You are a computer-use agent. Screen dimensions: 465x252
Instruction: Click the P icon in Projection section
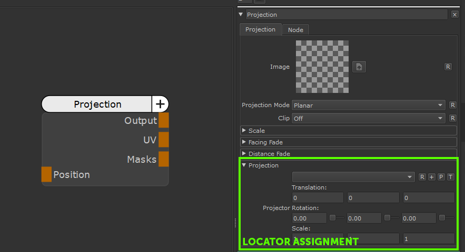(441, 177)
